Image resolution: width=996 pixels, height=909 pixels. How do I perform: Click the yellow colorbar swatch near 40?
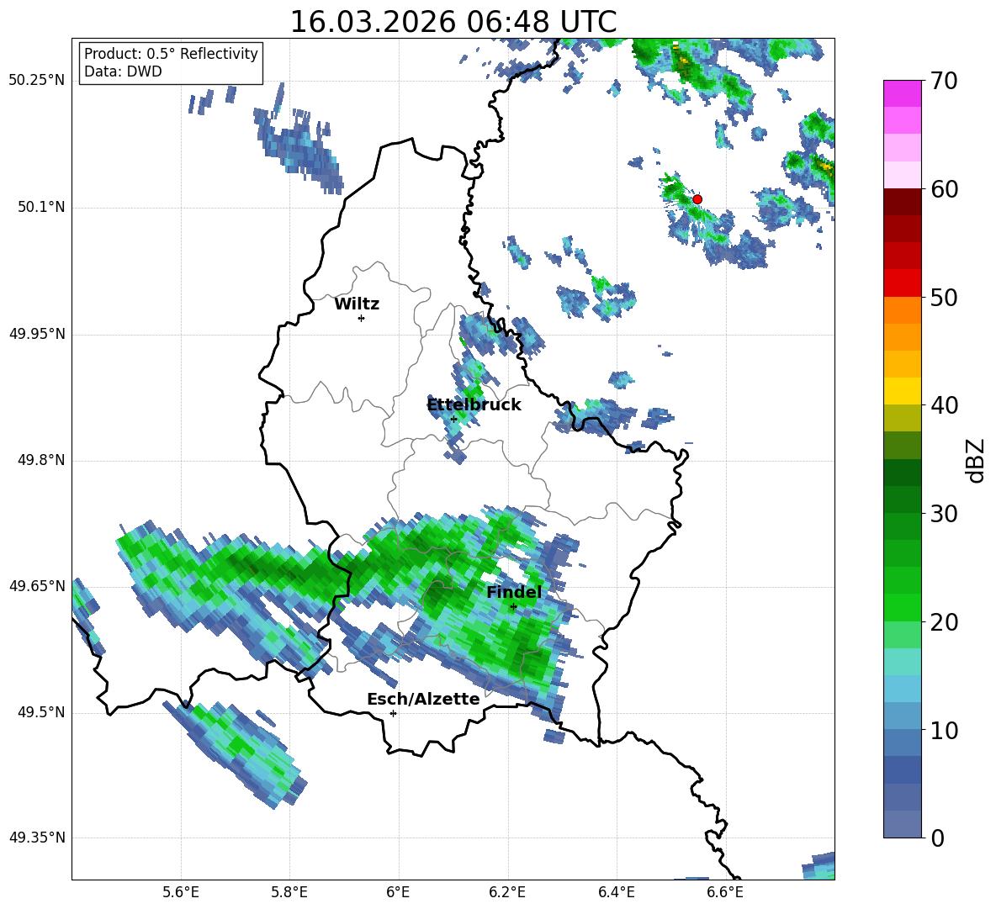pyautogui.click(x=902, y=391)
